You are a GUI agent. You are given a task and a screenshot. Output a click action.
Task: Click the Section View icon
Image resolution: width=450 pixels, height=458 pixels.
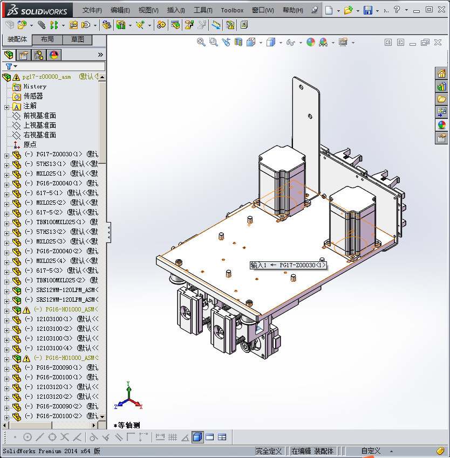[x=238, y=43]
